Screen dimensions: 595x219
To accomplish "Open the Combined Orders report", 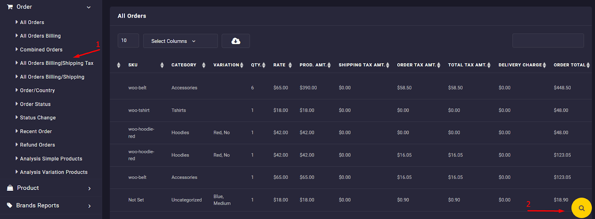I will tap(41, 49).
